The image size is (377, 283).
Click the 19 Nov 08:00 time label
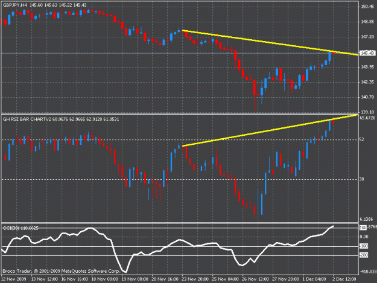coord(135,279)
